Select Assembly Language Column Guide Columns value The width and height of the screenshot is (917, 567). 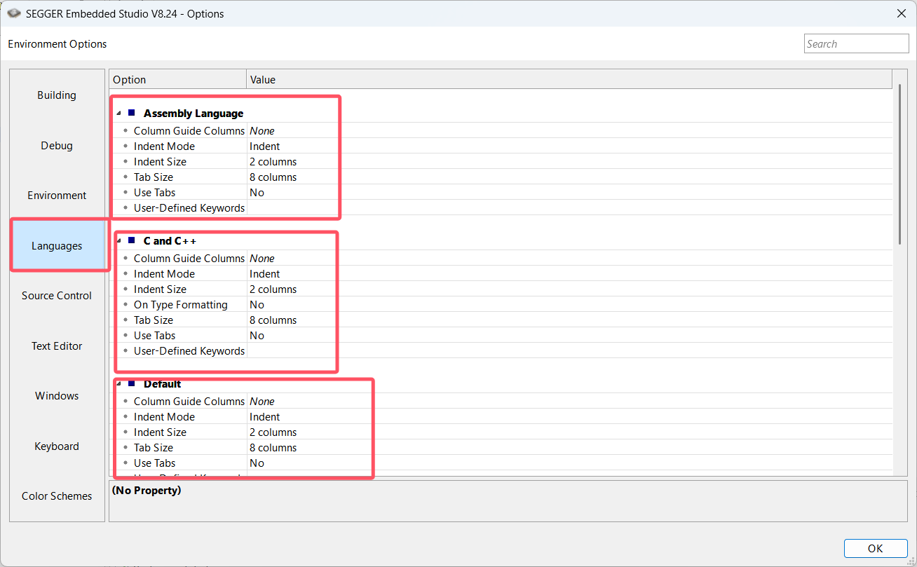[x=569, y=131]
